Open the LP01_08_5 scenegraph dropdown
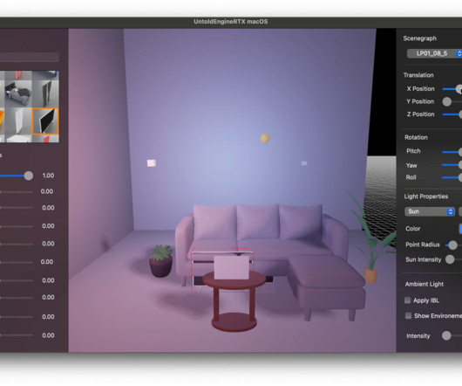This screenshot has width=462, height=386. pyautogui.click(x=434, y=53)
